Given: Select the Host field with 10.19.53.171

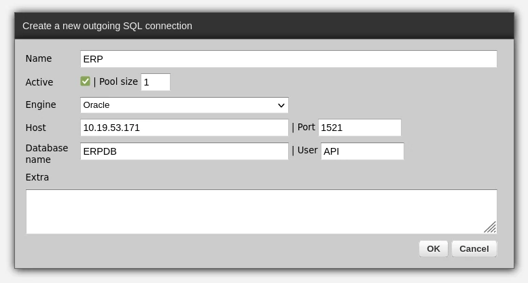Looking at the screenshot, I should [x=184, y=128].
